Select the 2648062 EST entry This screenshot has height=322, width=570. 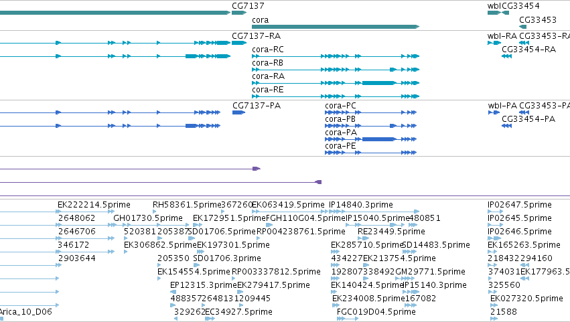click(77, 218)
